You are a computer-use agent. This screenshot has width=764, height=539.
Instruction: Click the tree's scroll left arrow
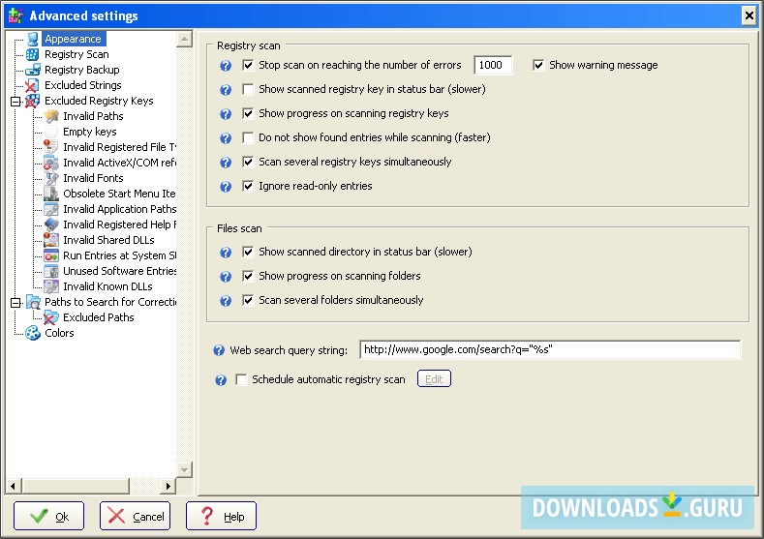14,486
